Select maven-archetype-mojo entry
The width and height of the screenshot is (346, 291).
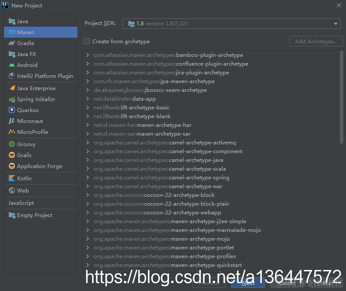pyautogui.click(x=162, y=239)
